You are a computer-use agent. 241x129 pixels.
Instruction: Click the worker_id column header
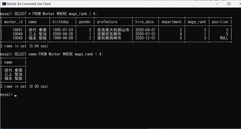pyautogui.click(x=13, y=22)
